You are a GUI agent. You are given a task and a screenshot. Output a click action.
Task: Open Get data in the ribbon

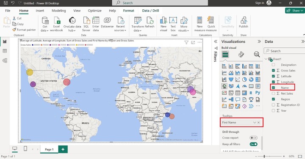coord(45,24)
